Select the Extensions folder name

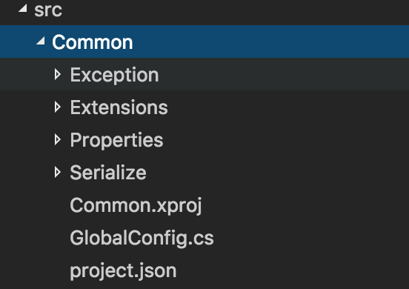pyautogui.click(x=119, y=107)
